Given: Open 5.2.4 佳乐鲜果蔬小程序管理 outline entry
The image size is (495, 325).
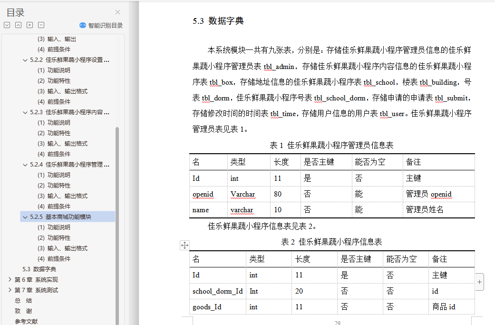Looking at the screenshot, I should 69,165.
